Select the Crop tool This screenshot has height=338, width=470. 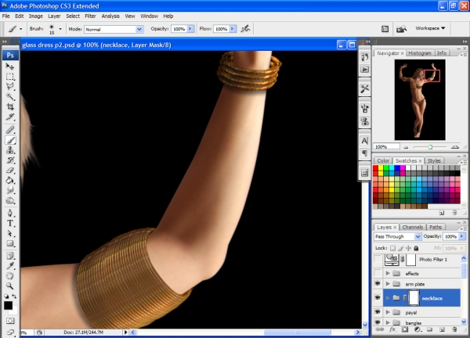point(10,106)
